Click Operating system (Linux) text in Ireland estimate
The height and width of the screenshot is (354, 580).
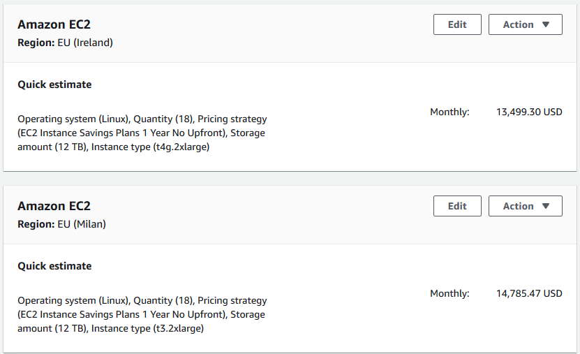point(73,119)
